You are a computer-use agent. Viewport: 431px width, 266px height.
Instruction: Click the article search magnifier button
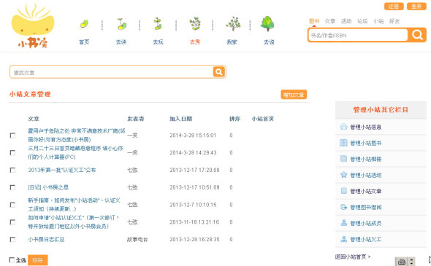[x=219, y=72]
